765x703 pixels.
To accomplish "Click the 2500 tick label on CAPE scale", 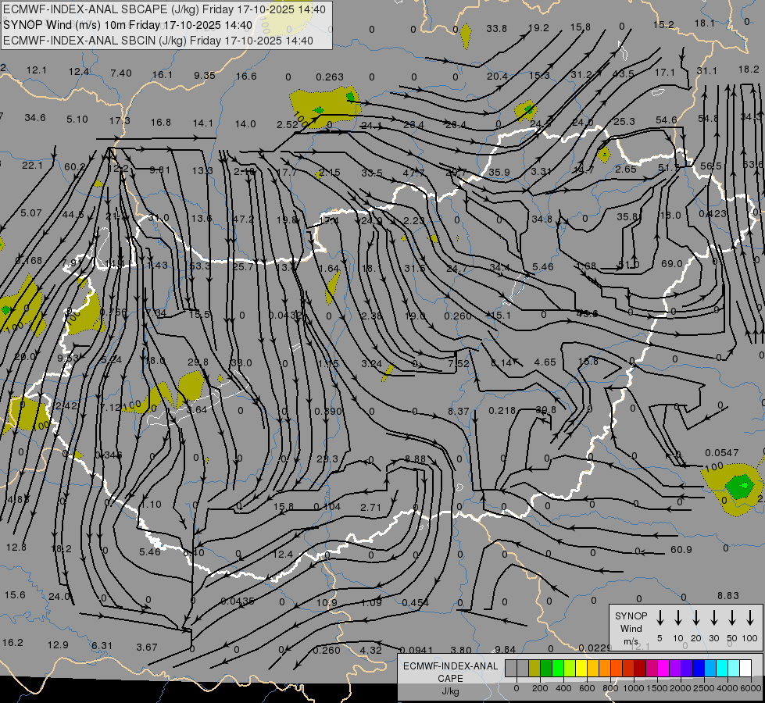I will tap(704, 688).
